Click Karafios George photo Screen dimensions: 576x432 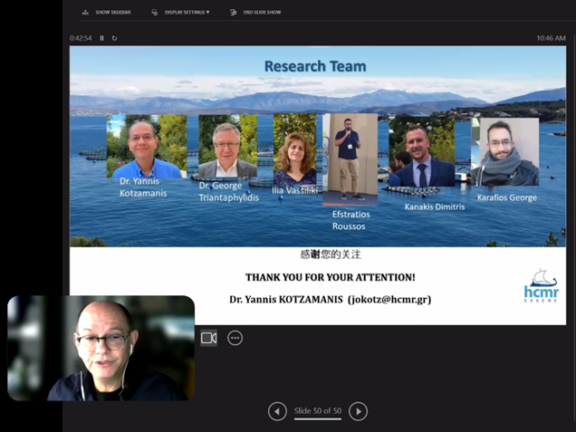pyautogui.click(x=505, y=151)
